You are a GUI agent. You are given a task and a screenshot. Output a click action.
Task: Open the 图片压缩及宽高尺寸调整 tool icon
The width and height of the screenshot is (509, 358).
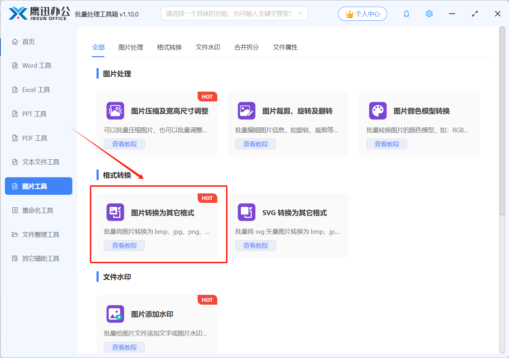tap(115, 111)
